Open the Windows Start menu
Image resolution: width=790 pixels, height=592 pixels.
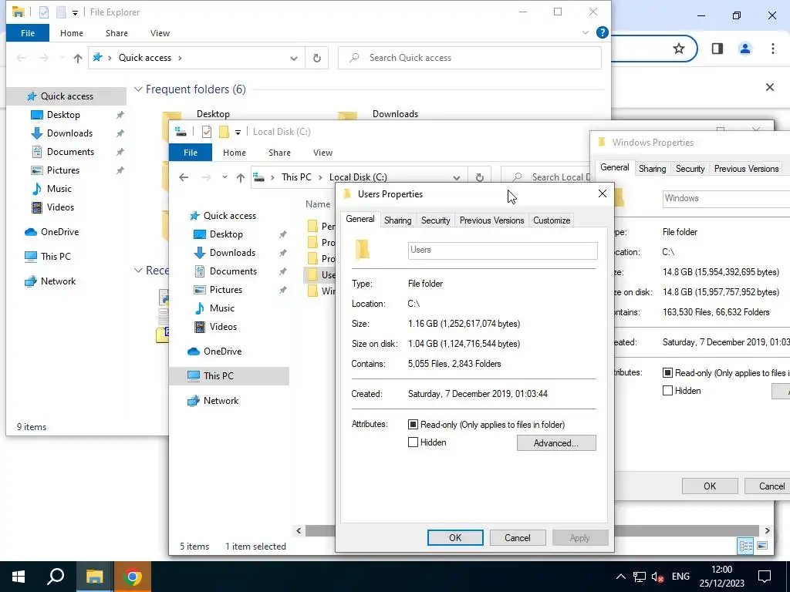(19, 577)
